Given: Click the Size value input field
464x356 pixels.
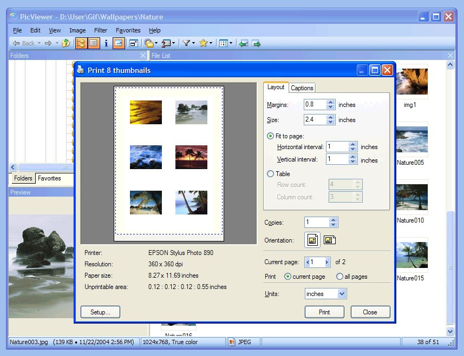Looking at the screenshot, I should [x=315, y=119].
